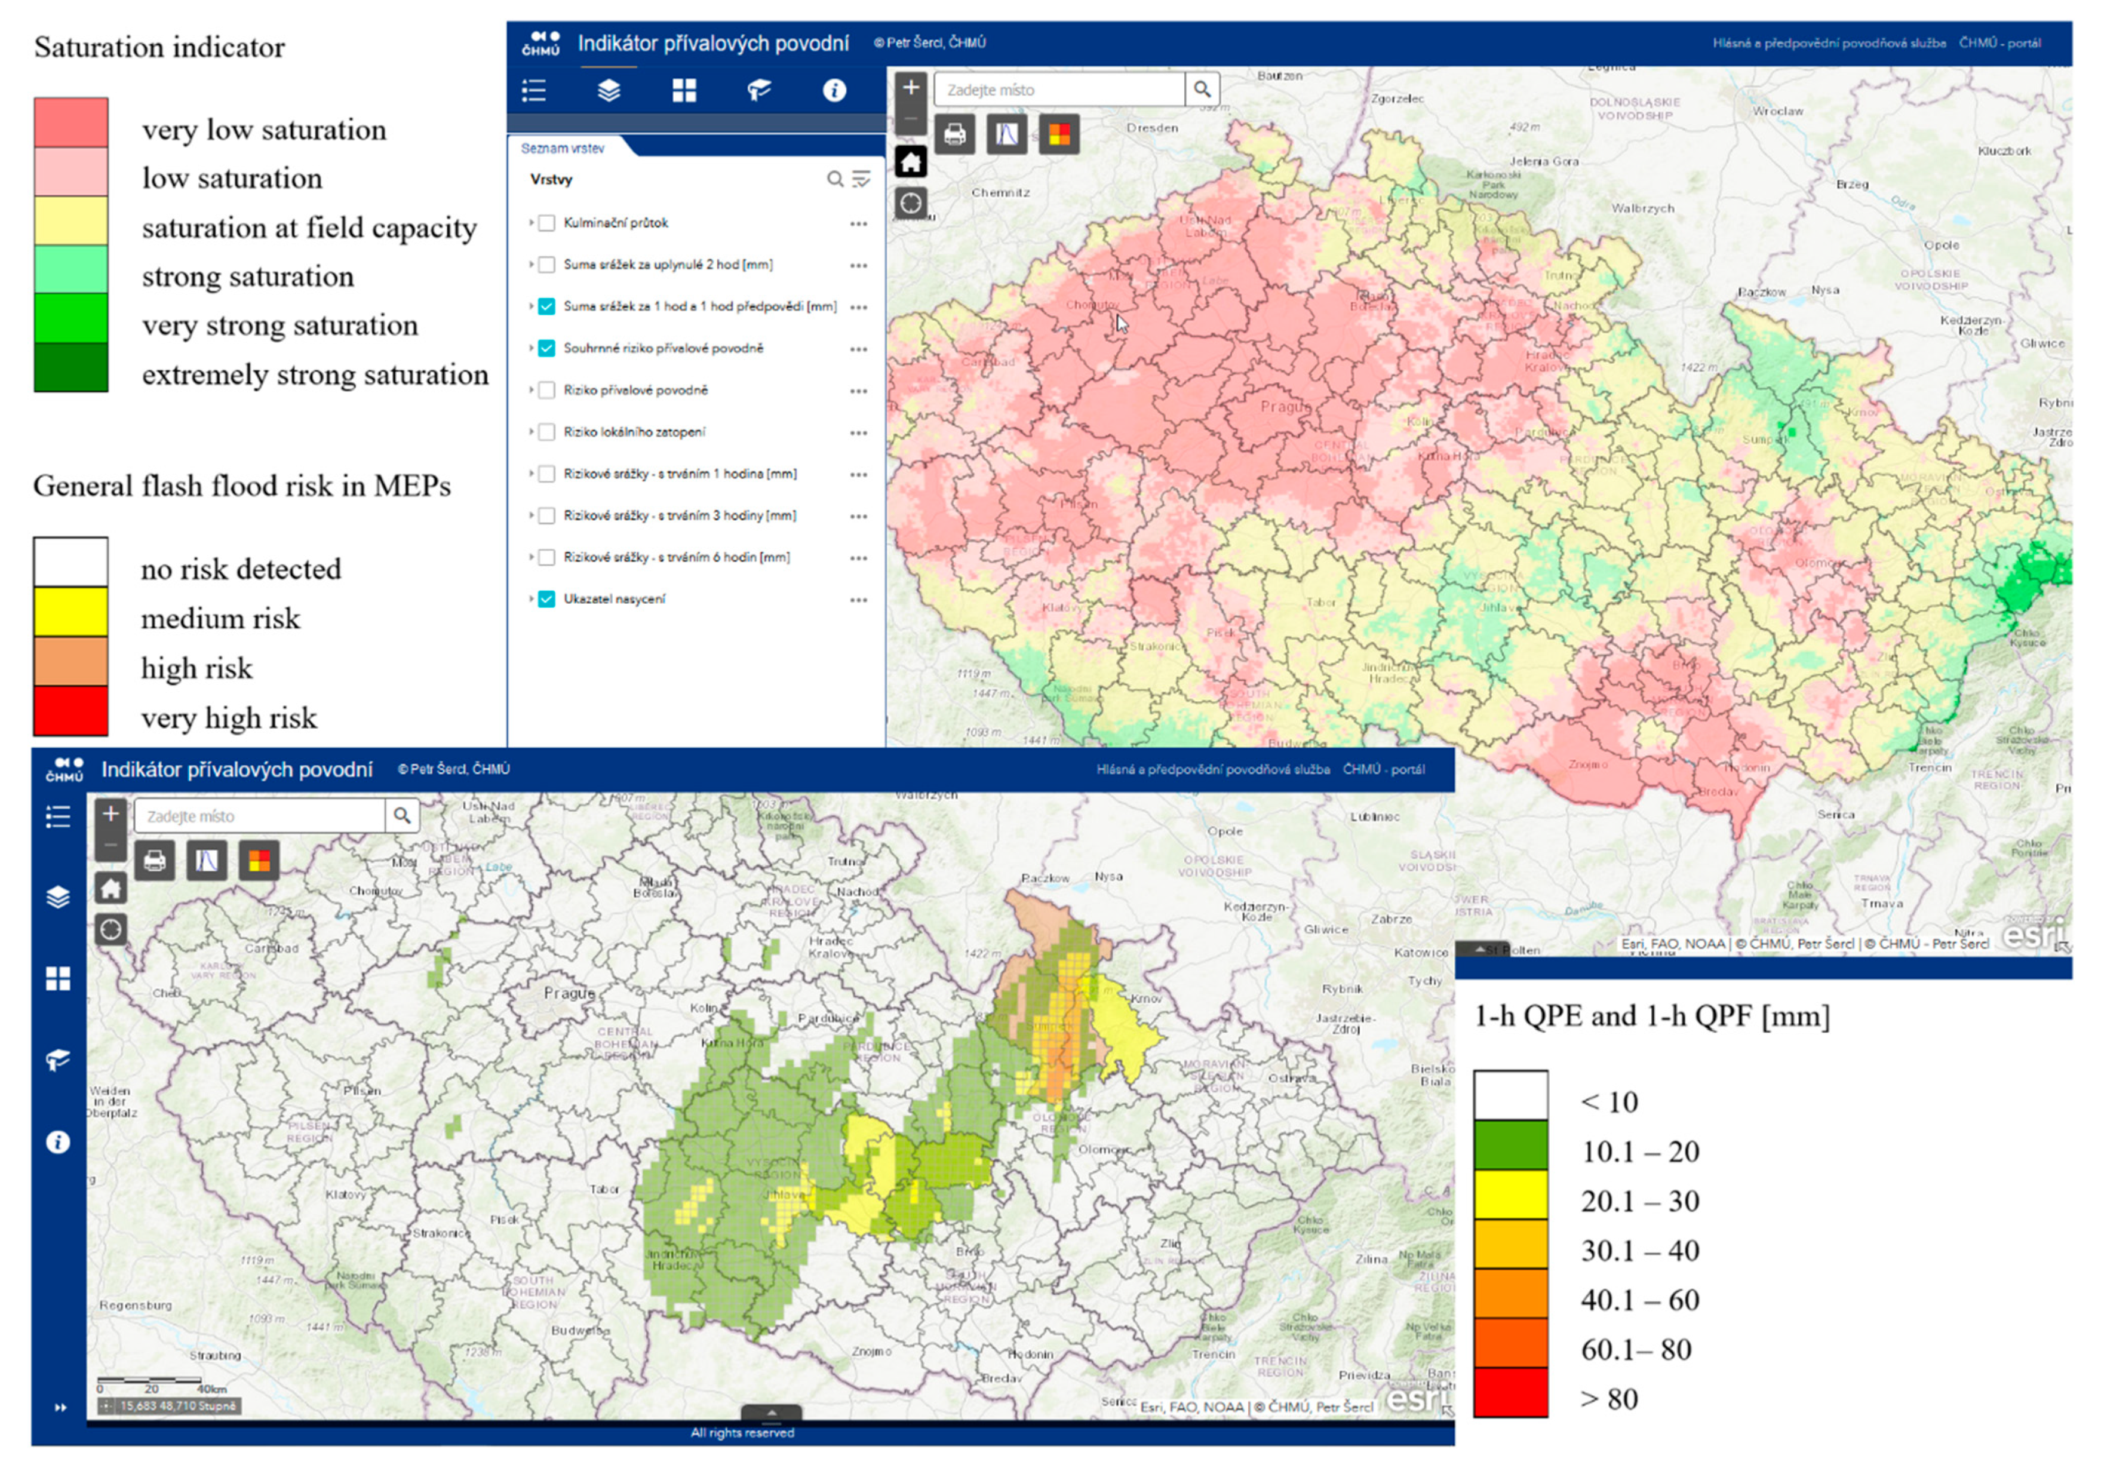Open the ČHMÚ - portál link in upper header
The height and width of the screenshot is (1477, 2101).
(1999, 43)
